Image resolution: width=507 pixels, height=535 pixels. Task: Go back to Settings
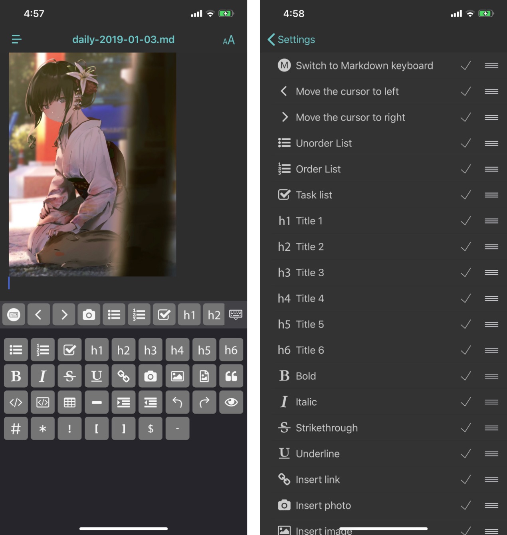(x=291, y=40)
